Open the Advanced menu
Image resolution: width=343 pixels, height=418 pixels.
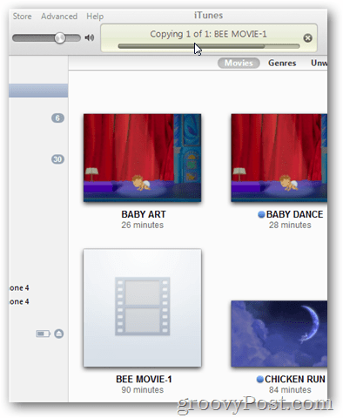click(x=59, y=17)
